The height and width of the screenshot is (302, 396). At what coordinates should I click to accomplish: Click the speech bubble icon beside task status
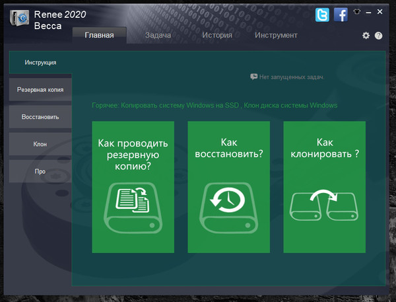254,77
